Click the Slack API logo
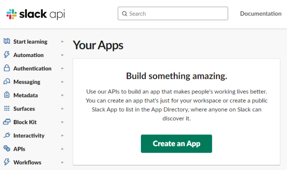Screen dimensions: 287x170 (x=36, y=14)
